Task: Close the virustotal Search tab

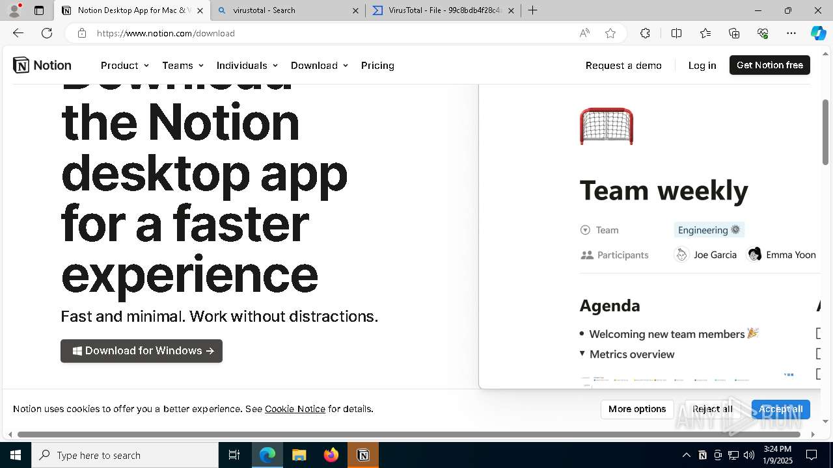Action: pyautogui.click(x=355, y=10)
